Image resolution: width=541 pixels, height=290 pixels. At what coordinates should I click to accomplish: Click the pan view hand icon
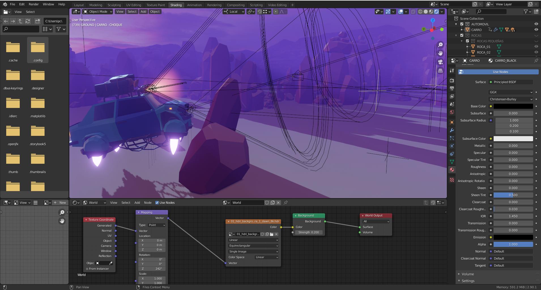(440, 53)
